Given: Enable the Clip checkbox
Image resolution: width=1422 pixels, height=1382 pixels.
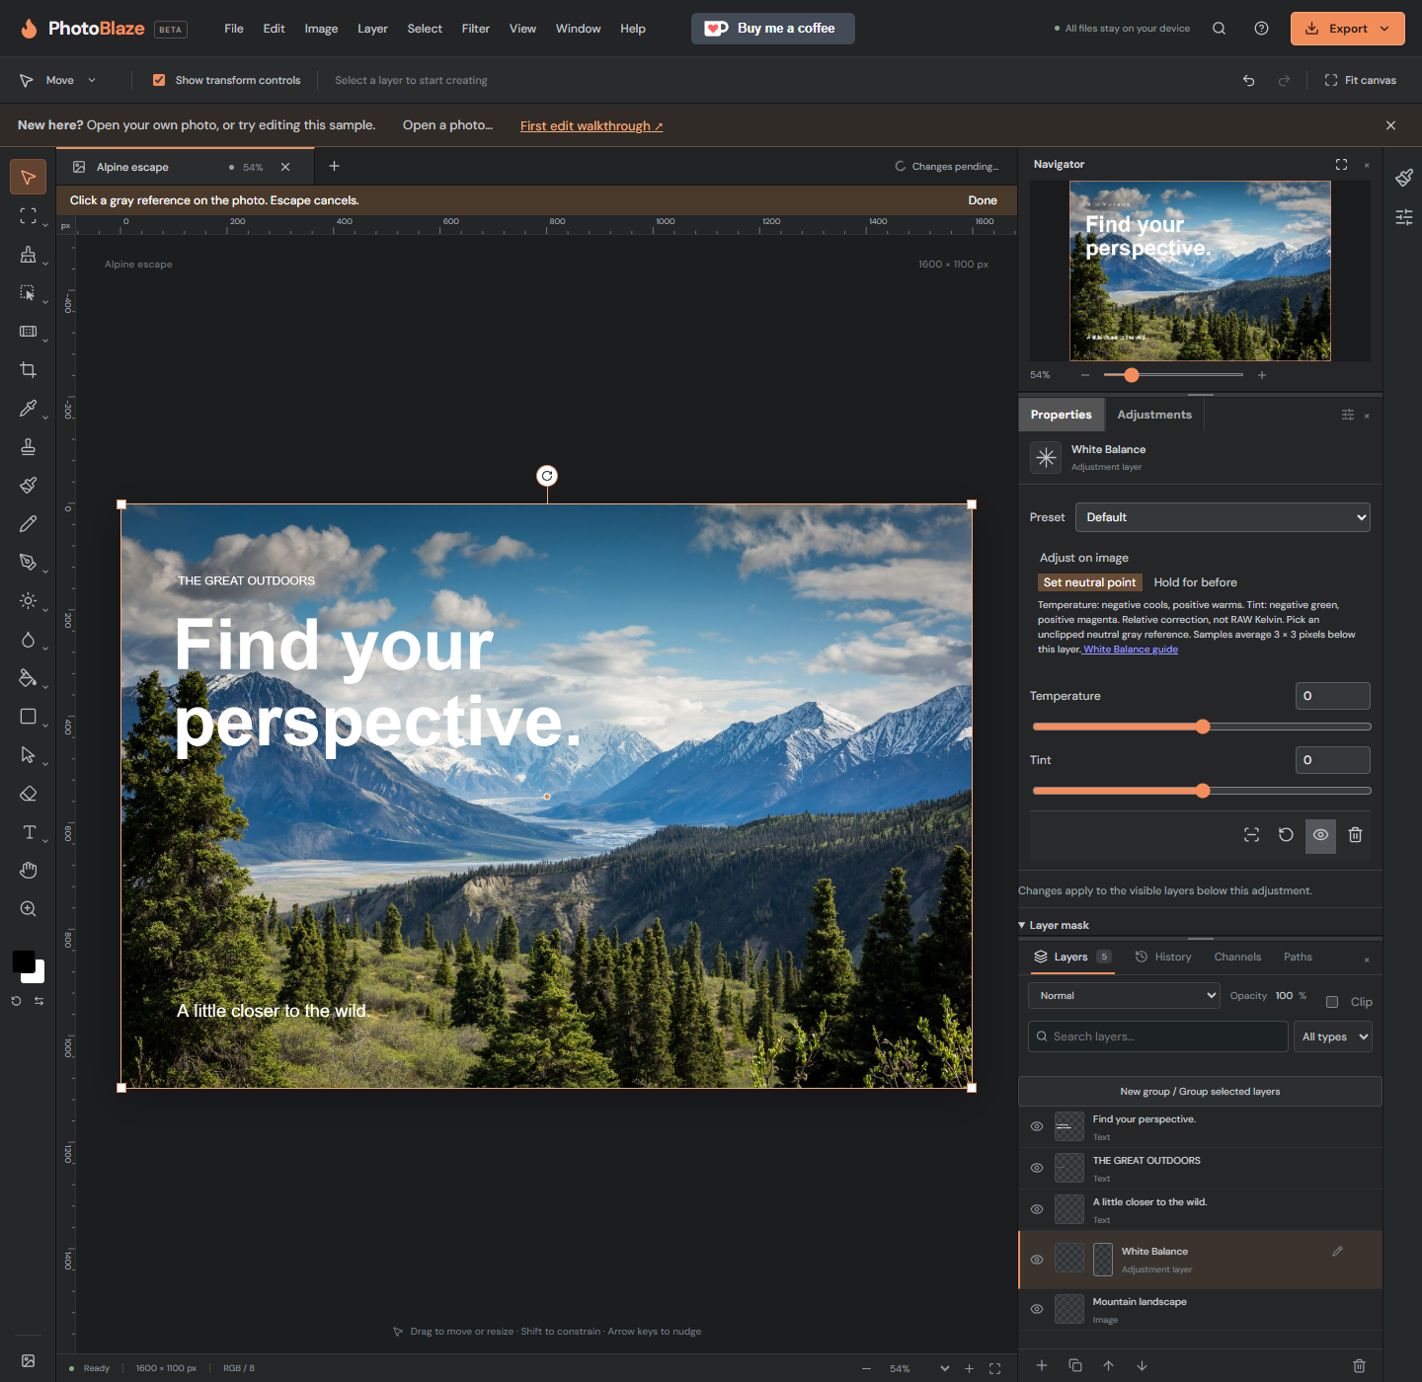Looking at the screenshot, I should [x=1332, y=1002].
